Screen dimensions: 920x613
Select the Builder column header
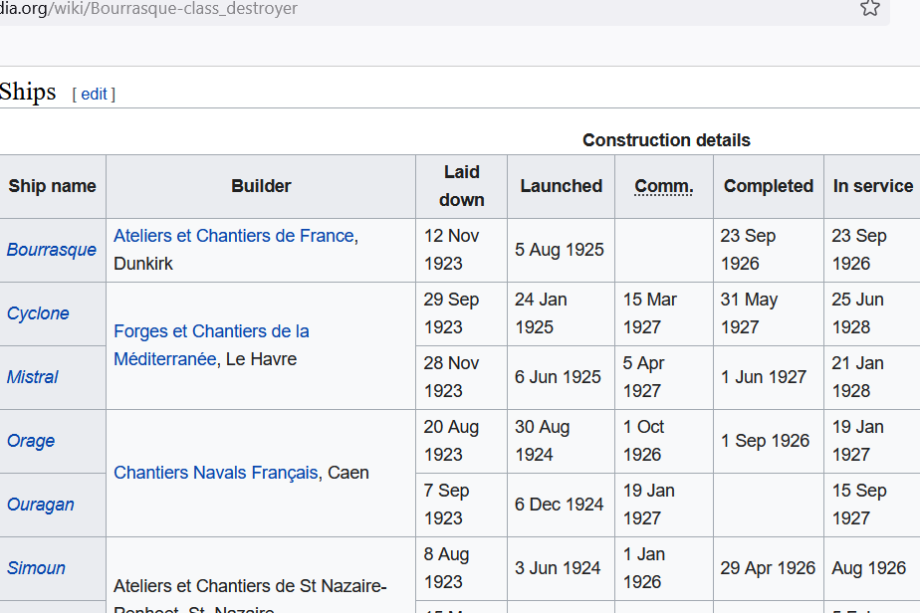pyautogui.click(x=261, y=186)
